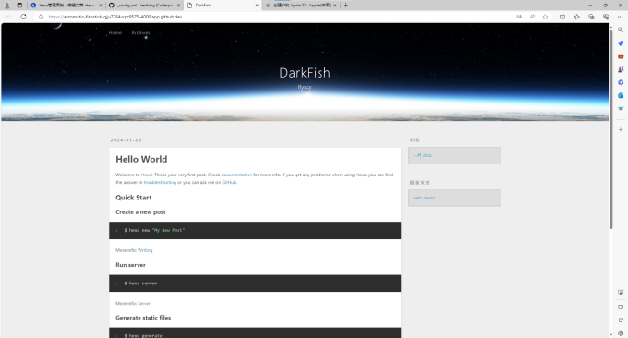Close the _config.yml Codespaces tab
The image size is (628, 338).
point(178,6)
